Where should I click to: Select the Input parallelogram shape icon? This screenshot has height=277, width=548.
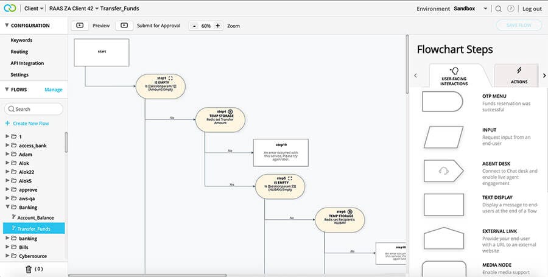(443, 137)
